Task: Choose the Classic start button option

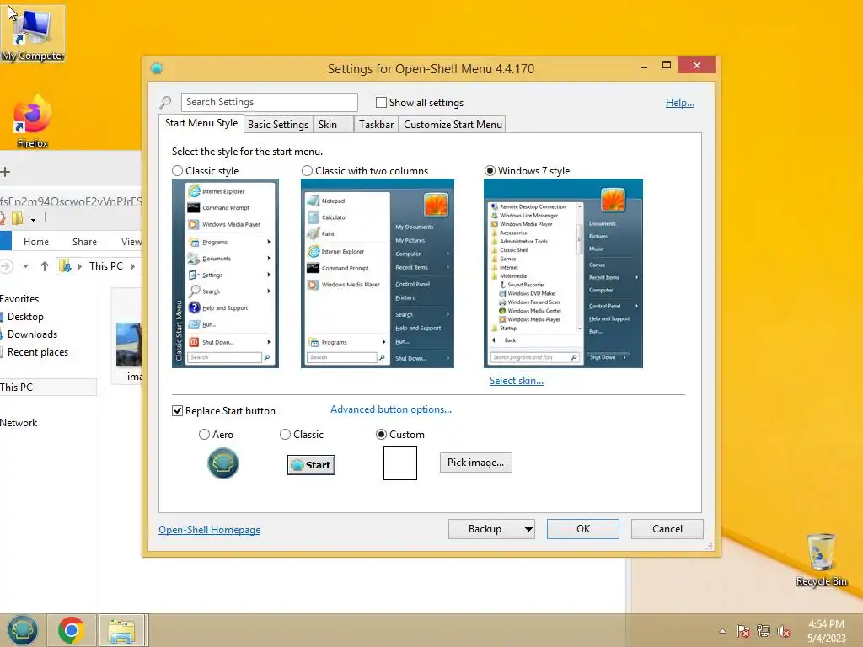Action: (x=285, y=435)
